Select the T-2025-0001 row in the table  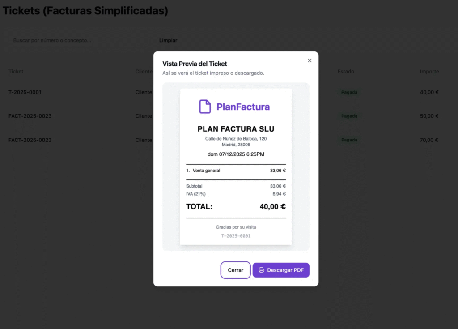(x=25, y=92)
